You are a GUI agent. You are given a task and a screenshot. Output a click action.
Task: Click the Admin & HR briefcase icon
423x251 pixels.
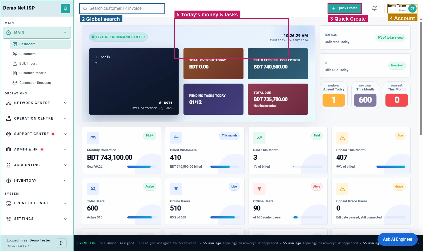[8, 149]
